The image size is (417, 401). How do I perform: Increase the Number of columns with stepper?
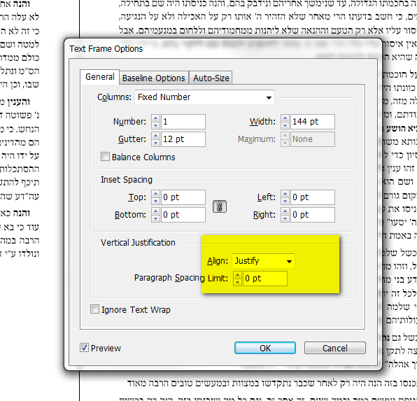pyautogui.click(x=155, y=118)
